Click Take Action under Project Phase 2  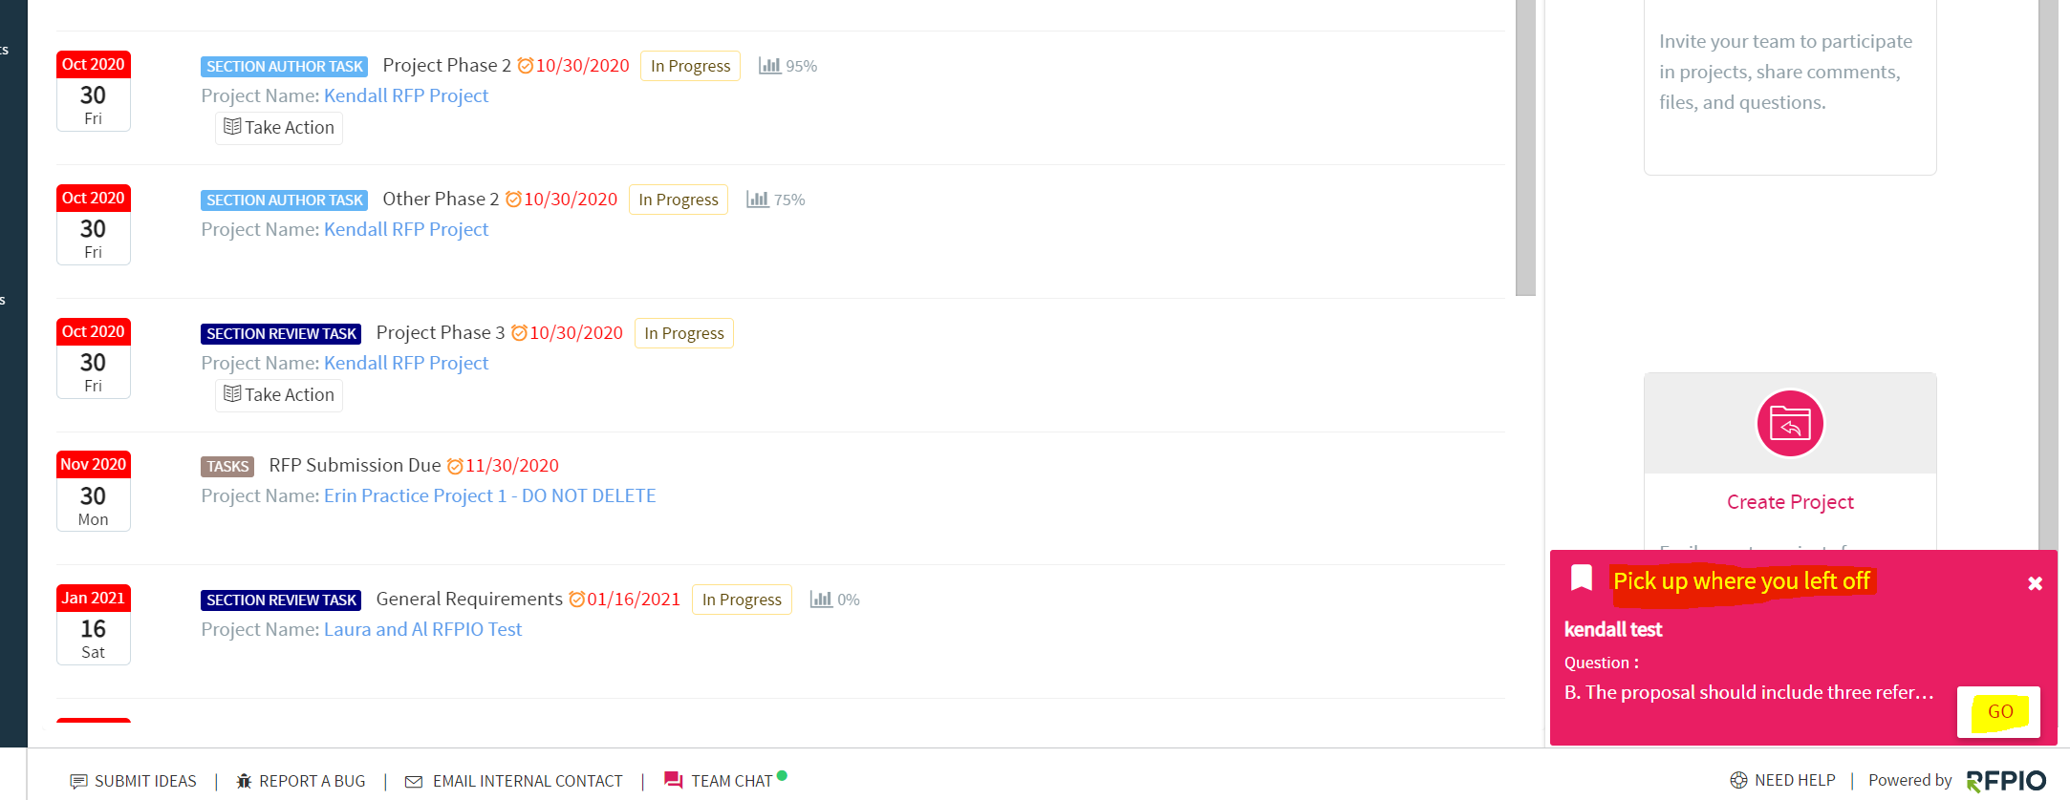click(279, 128)
